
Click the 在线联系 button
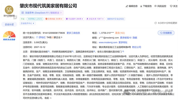tap(166, 33)
